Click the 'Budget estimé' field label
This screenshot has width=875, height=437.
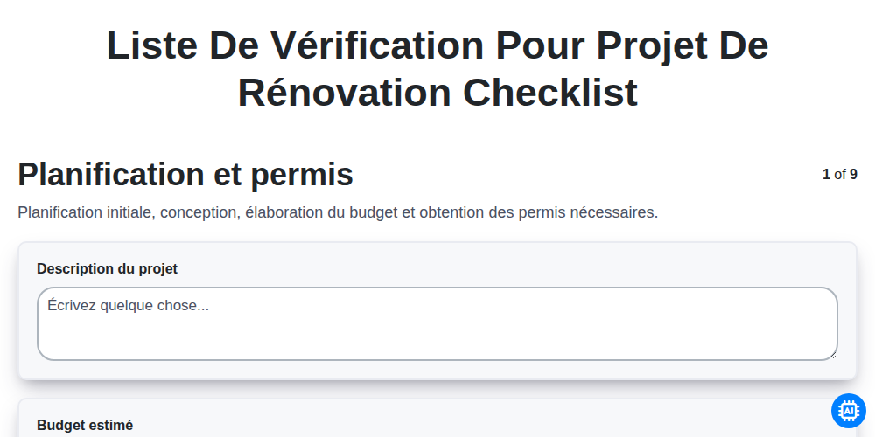pyautogui.click(x=85, y=426)
